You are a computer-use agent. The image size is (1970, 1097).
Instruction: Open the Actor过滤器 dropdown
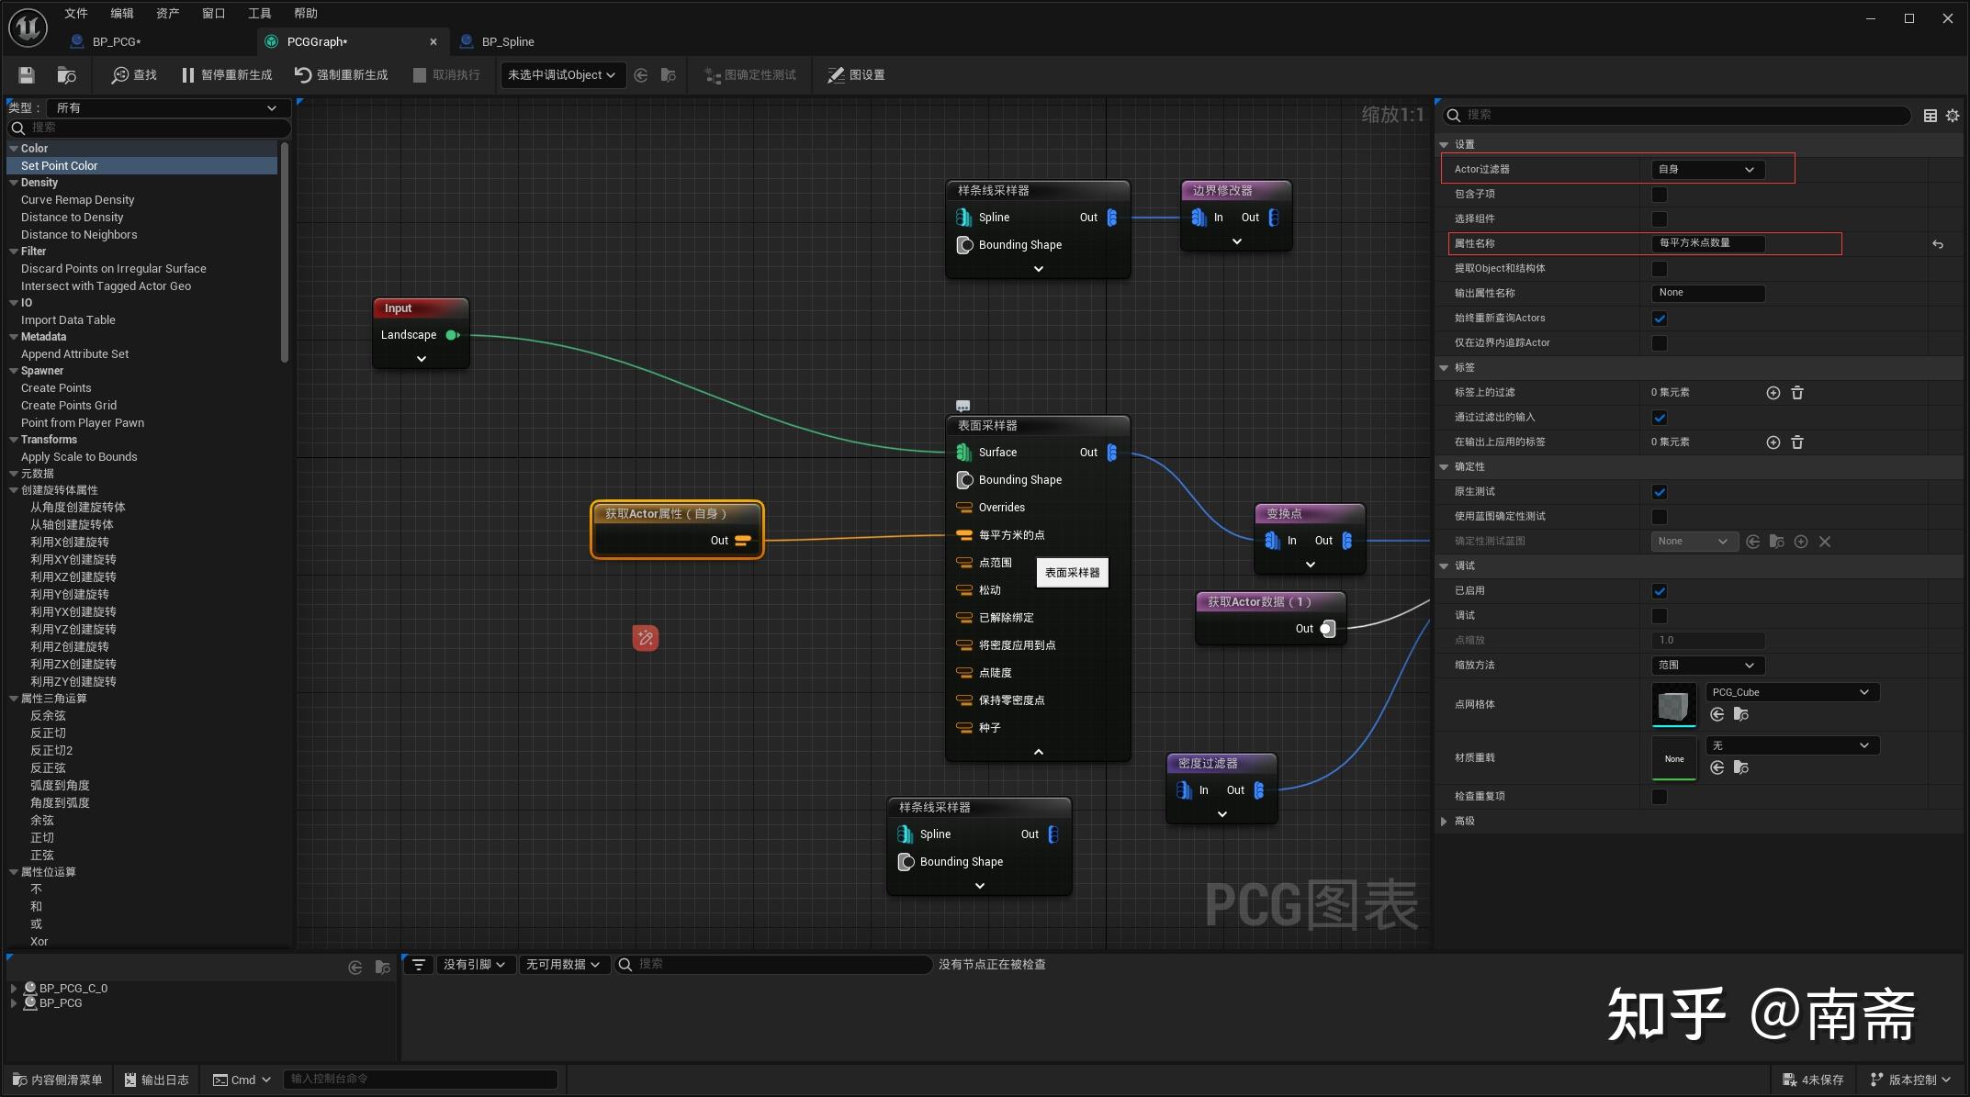click(x=1707, y=170)
